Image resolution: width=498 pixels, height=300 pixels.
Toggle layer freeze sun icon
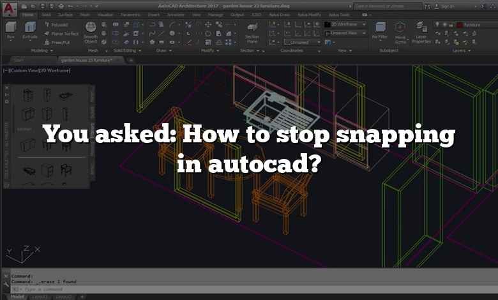pos(444,24)
